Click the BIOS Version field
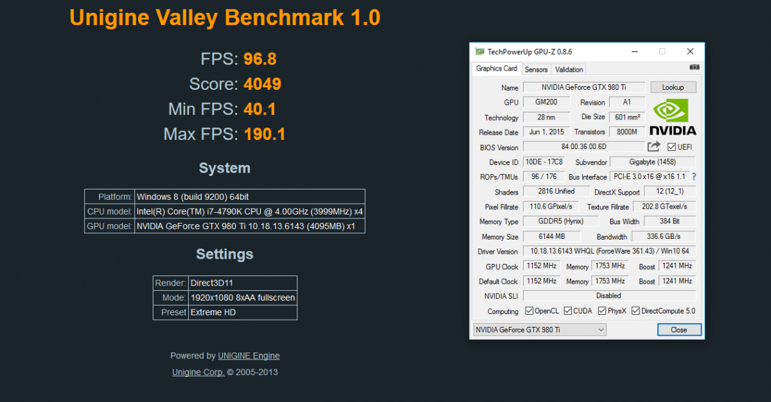Viewport: 771px width, 402px height. pos(583,147)
